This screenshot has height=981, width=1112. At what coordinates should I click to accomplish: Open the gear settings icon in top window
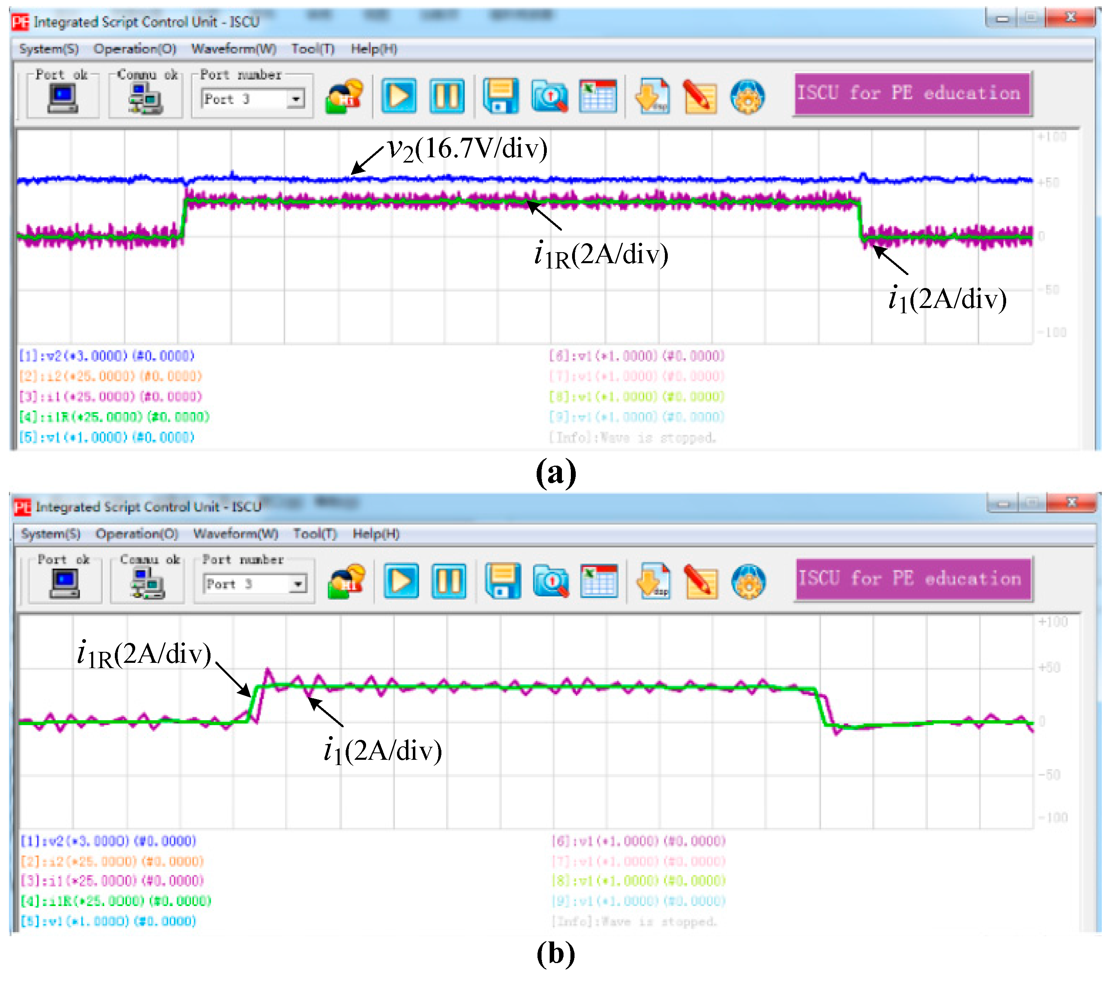pyautogui.click(x=748, y=97)
